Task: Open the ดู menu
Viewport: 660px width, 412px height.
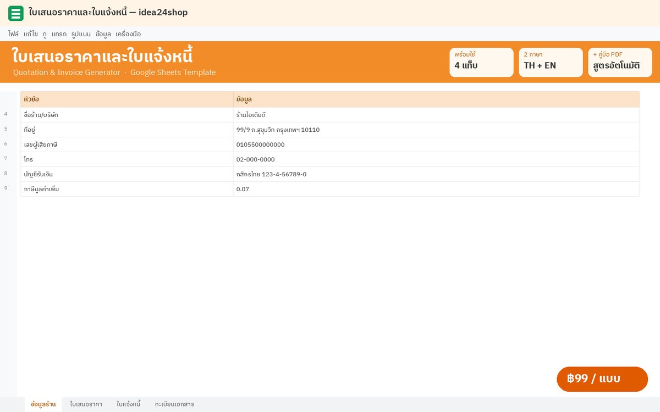Action: (x=45, y=34)
